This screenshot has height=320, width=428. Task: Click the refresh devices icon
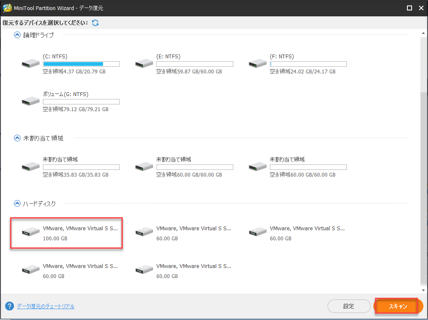95,23
